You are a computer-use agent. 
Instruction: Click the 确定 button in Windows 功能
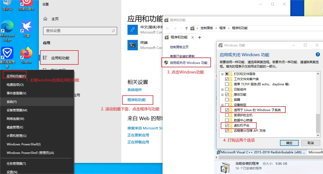click(289, 143)
